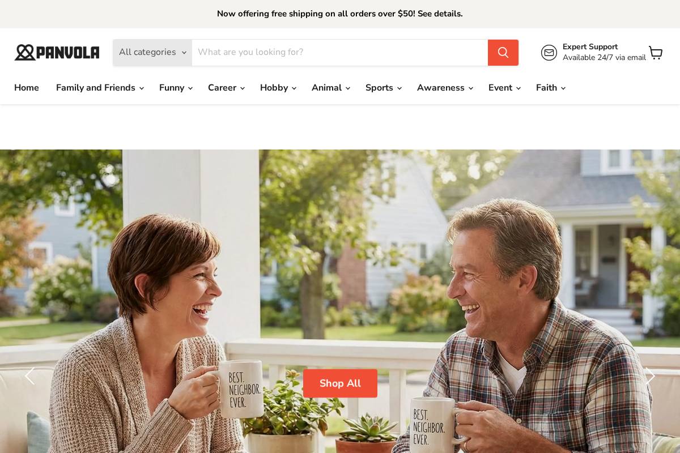Click the Shop All button
Image resolution: width=680 pixels, height=453 pixels.
click(x=340, y=383)
